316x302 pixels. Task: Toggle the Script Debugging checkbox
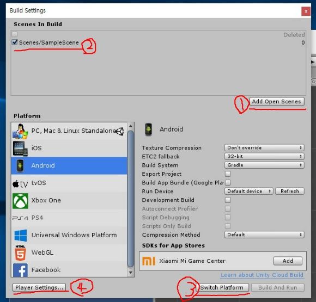point(228,217)
